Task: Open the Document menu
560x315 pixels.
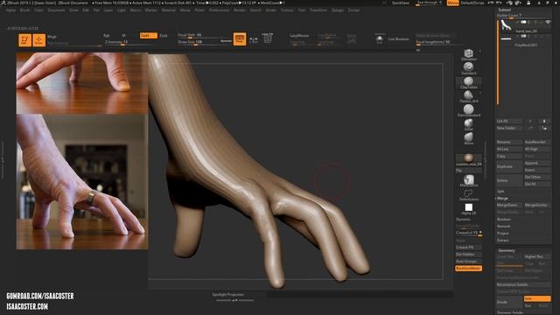Action: coord(56,10)
